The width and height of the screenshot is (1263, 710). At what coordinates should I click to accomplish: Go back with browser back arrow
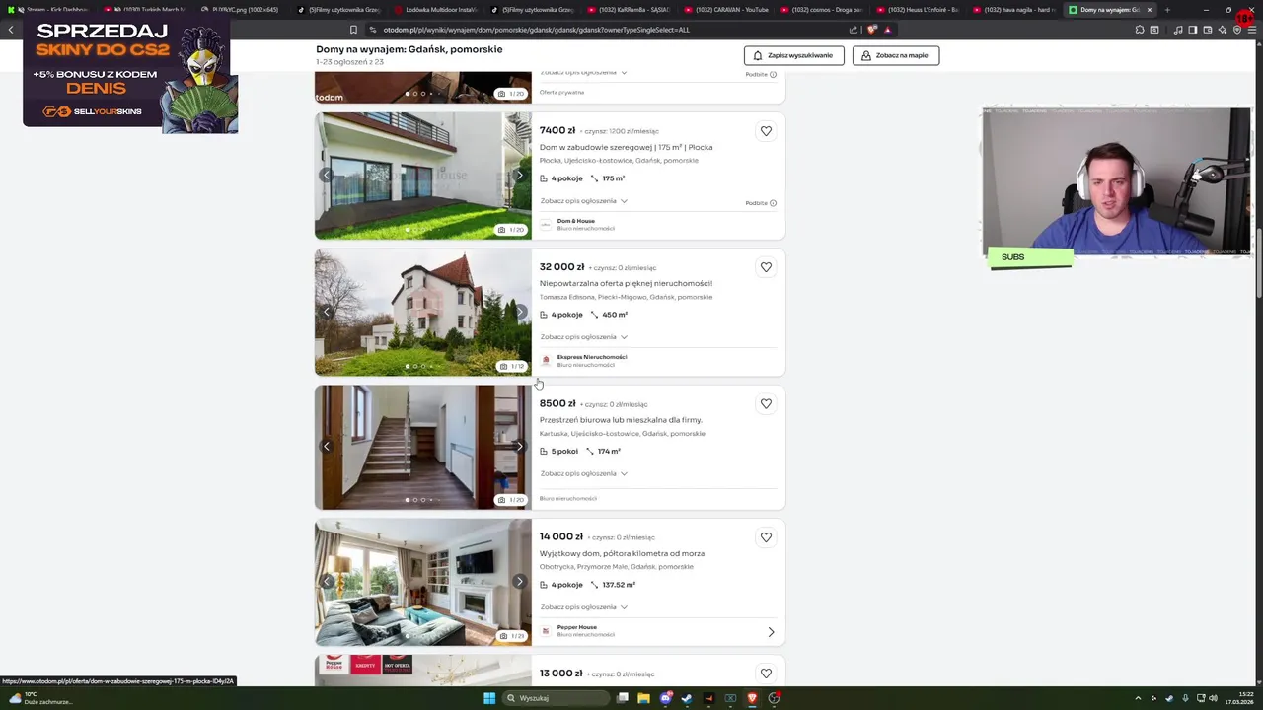click(11, 30)
